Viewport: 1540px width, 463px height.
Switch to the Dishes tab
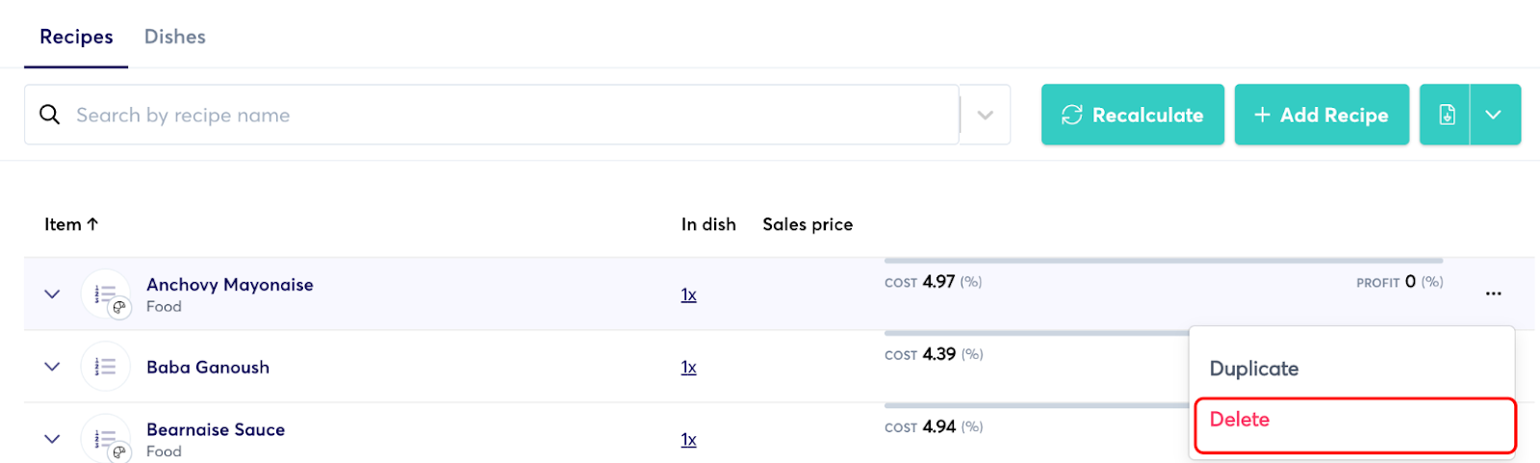click(175, 37)
